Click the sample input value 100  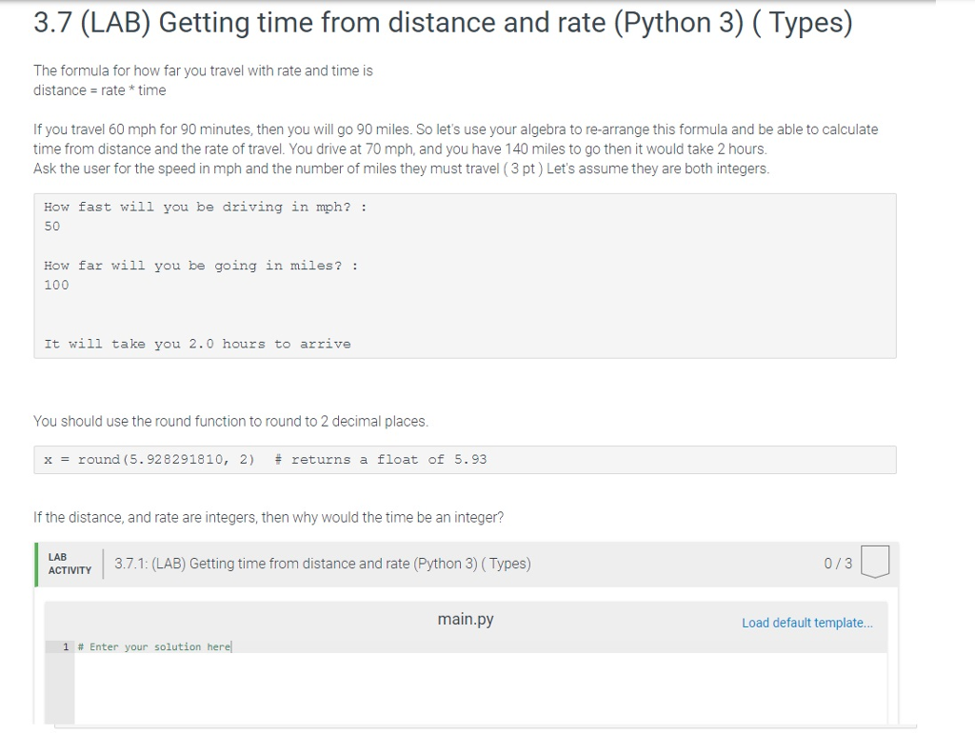tap(57, 285)
